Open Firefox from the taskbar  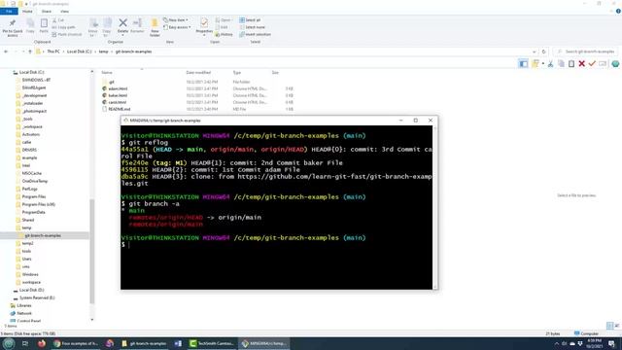(42, 343)
